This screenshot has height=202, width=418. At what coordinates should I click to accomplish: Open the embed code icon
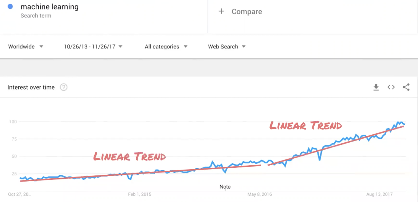click(x=391, y=87)
